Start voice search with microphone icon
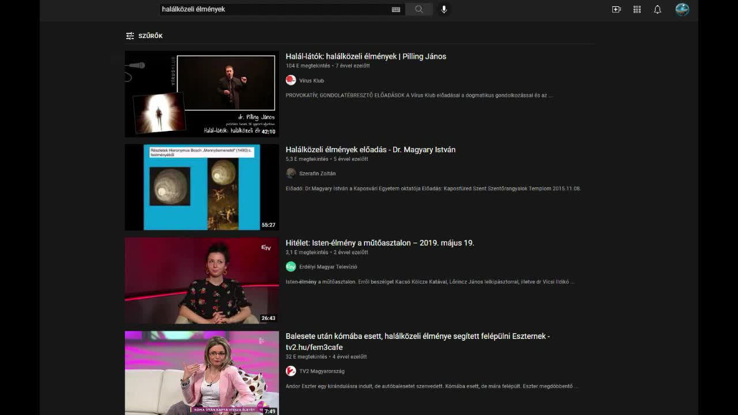The image size is (738, 415). coord(444,9)
